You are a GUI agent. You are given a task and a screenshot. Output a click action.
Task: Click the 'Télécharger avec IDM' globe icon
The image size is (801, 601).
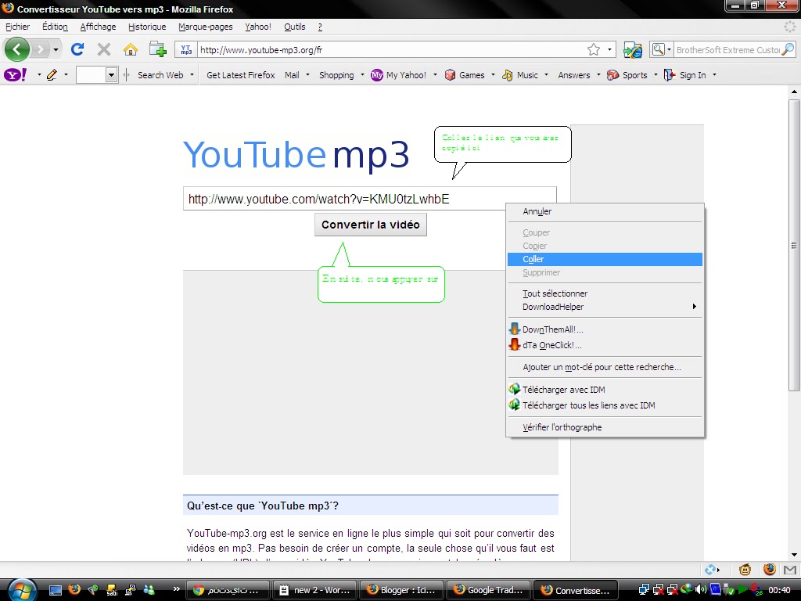(x=515, y=389)
